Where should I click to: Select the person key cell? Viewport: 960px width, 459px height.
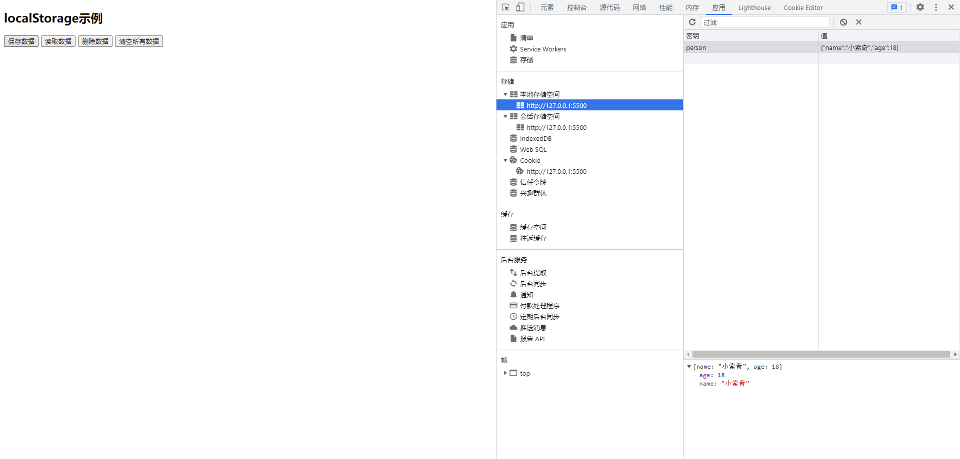click(750, 47)
